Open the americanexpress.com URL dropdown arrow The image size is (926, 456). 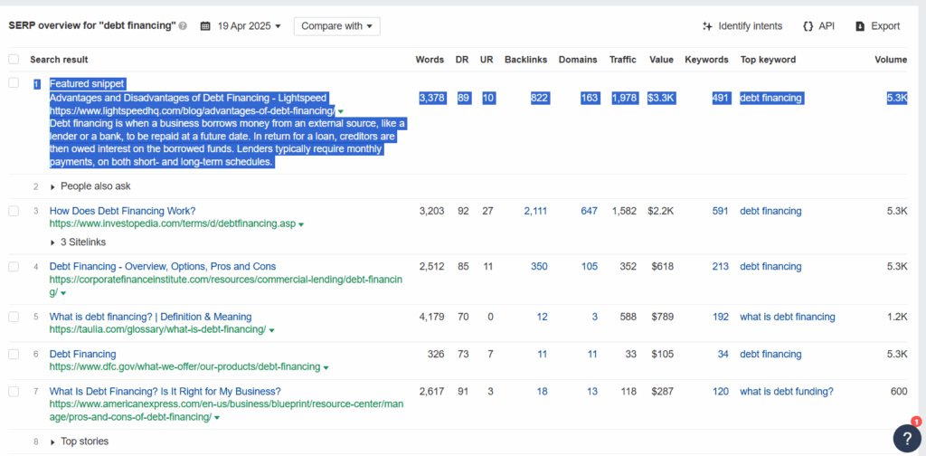(x=217, y=418)
